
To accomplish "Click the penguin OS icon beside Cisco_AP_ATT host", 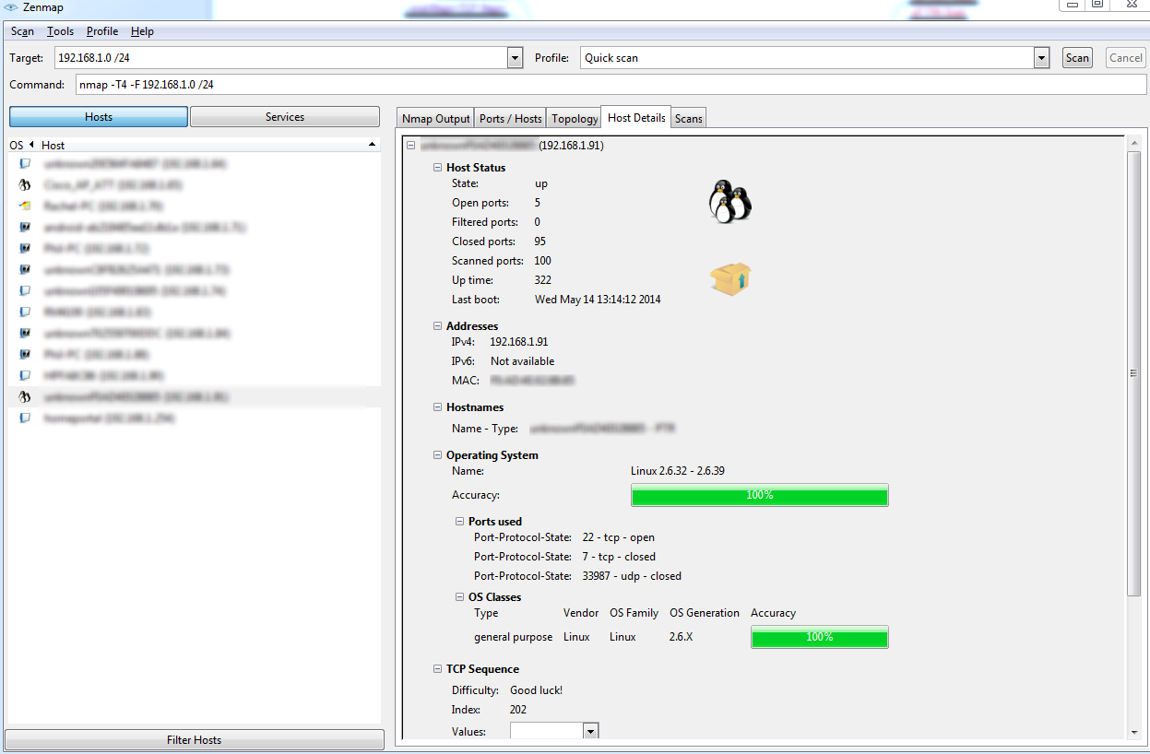I will pos(25,184).
